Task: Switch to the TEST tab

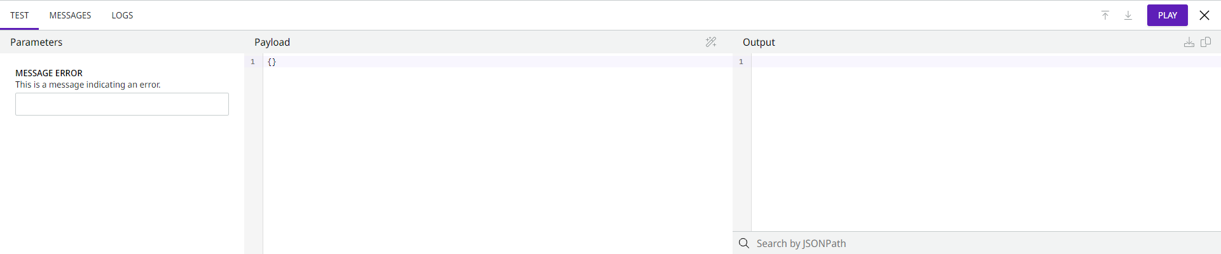Action: pyautogui.click(x=20, y=15)
